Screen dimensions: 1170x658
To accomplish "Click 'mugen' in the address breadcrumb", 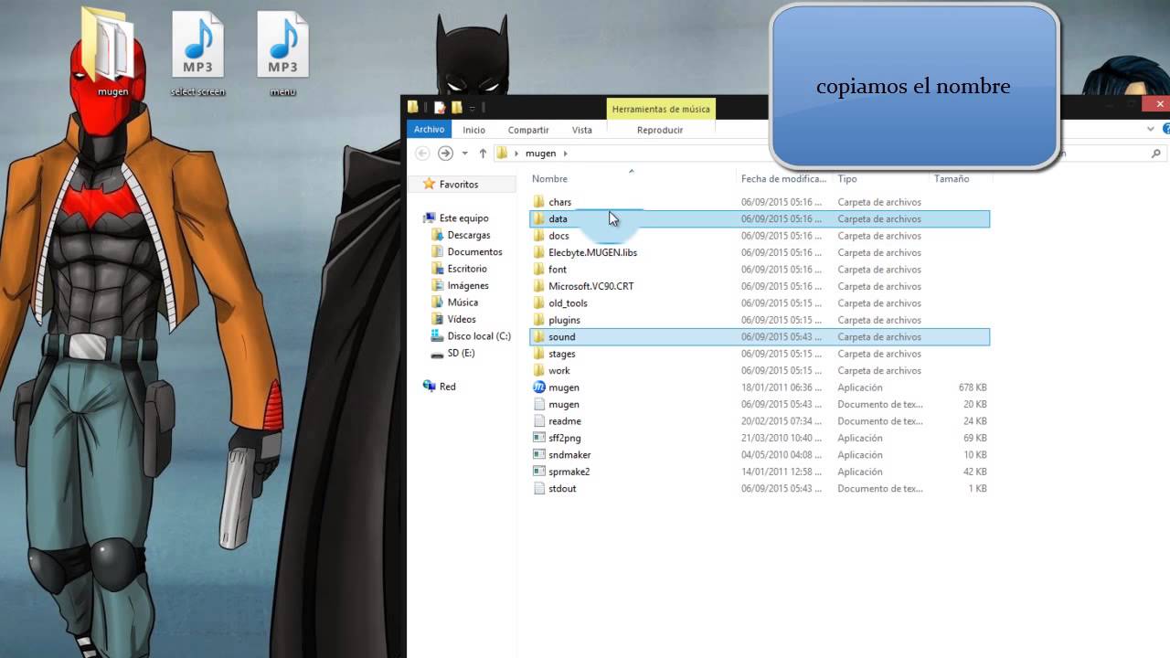I will pos(541,154).
